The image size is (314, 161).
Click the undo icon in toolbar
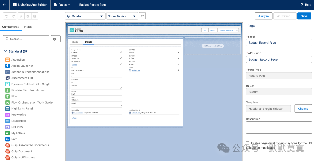point(6,16)
